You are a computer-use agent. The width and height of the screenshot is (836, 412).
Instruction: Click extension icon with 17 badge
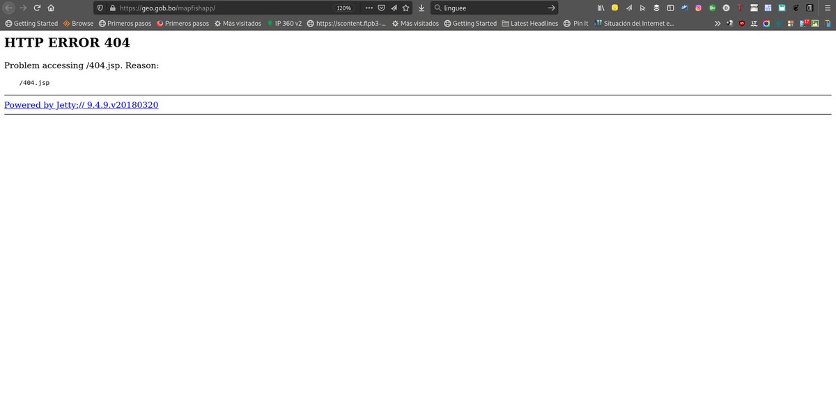[x=803, y=23]
